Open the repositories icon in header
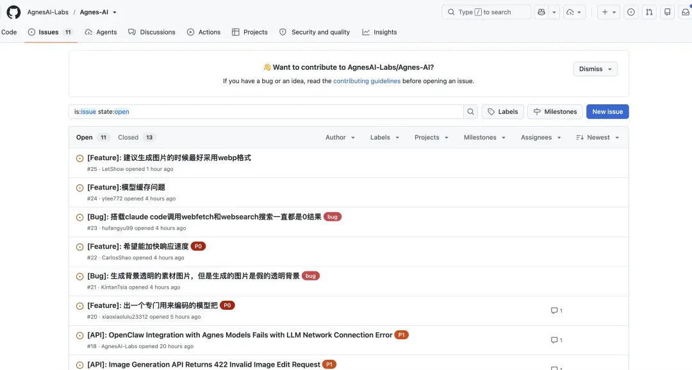The image size is (692, 370). pos(667,12)
